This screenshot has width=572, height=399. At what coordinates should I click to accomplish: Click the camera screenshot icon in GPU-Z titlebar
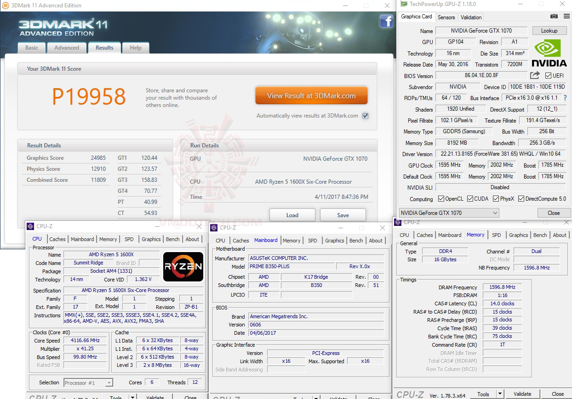[554, 16]
